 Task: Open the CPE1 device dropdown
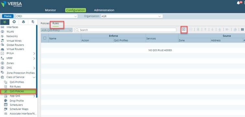point(46,16)
